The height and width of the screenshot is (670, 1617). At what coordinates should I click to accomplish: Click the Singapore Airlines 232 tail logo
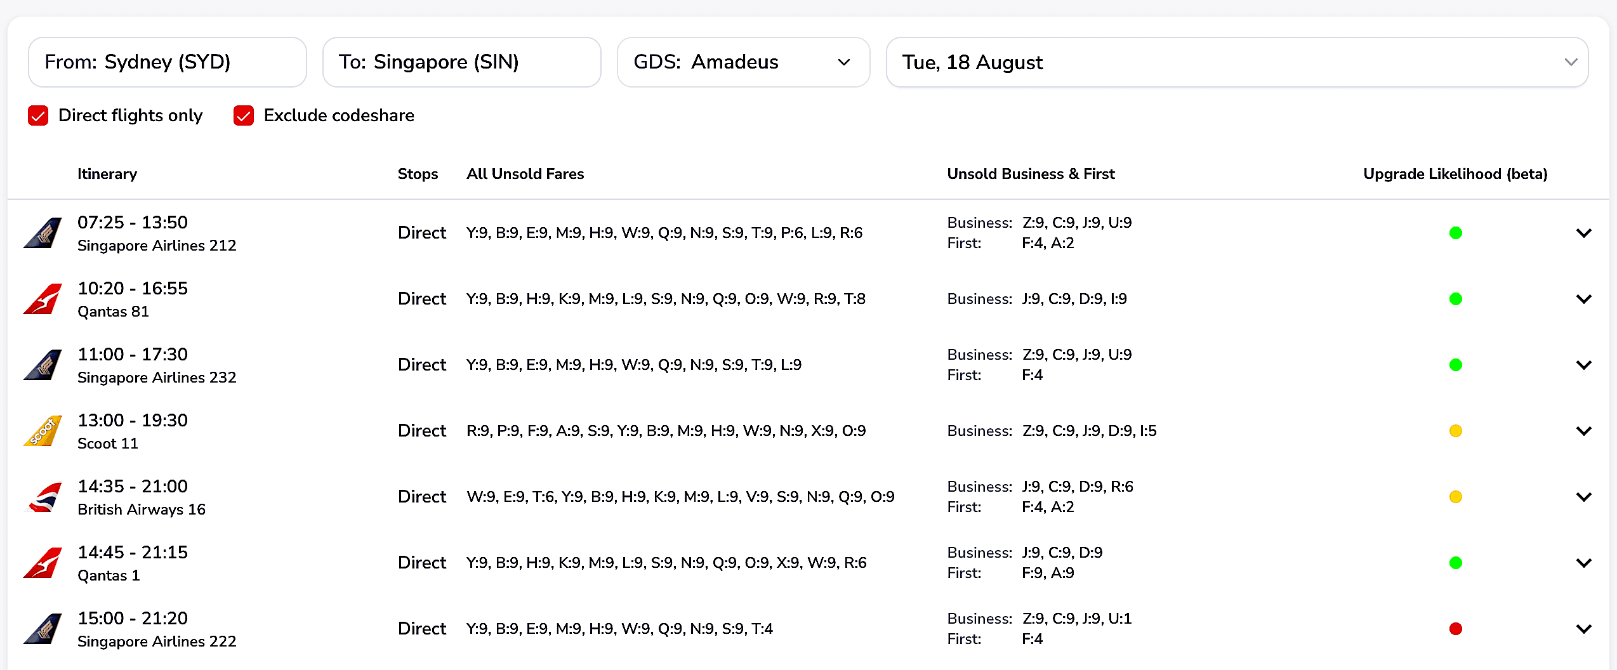click(43, 365)
